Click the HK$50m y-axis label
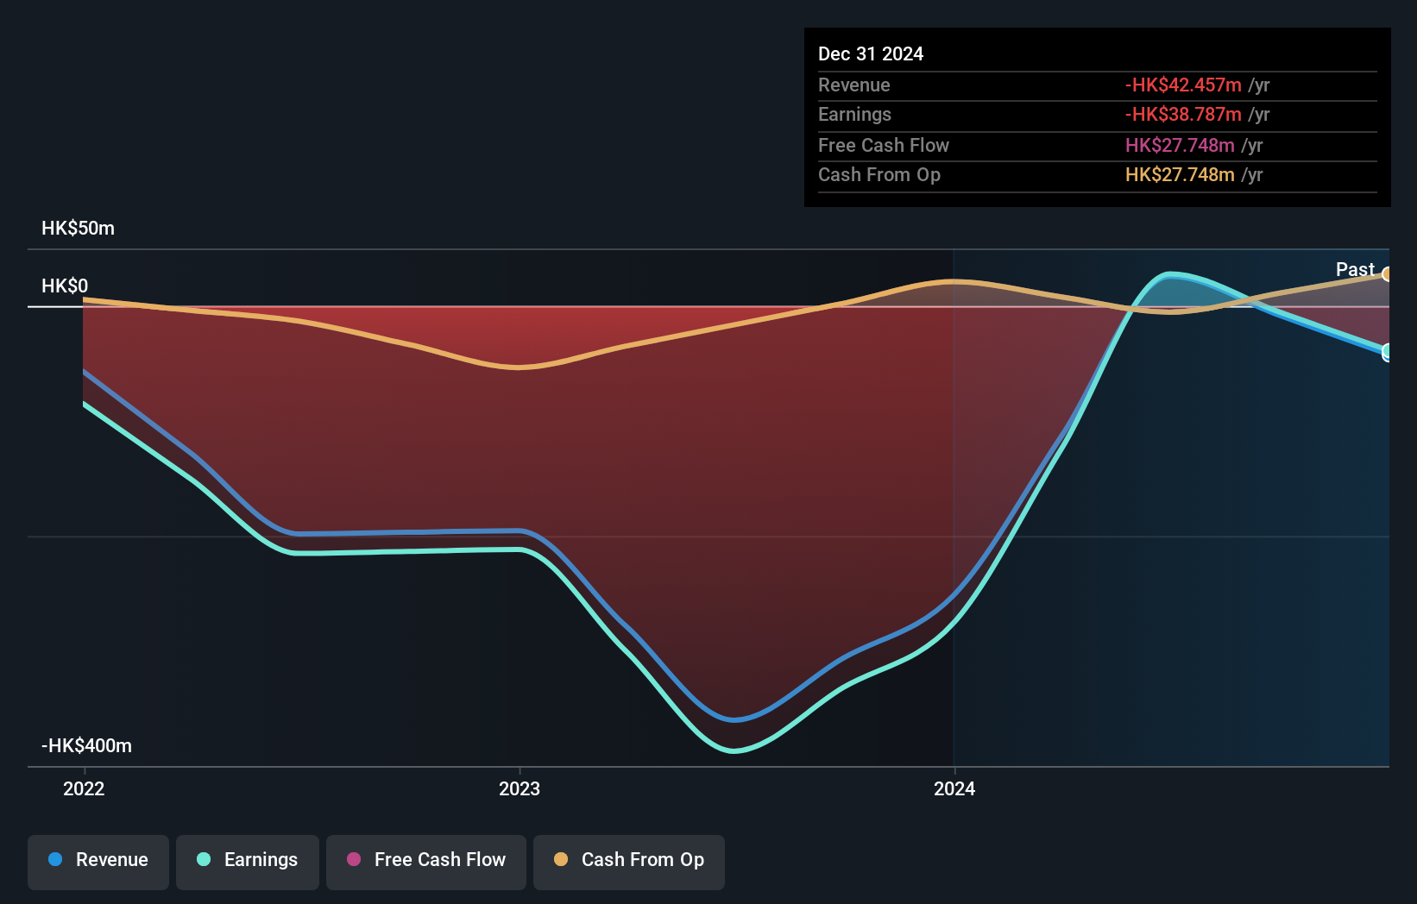Screen dimensions: 1417x904 78,228
